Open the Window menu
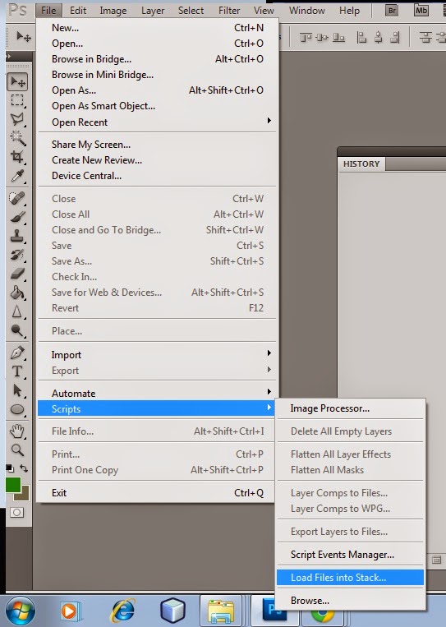Image resolution: width=446 pixels, height=627 pixels. click(307, 11)
